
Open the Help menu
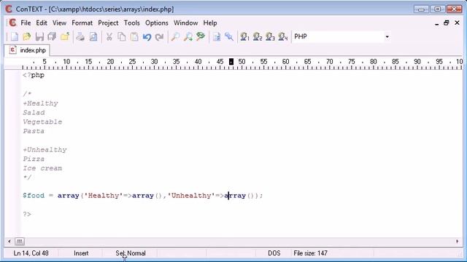210,23
